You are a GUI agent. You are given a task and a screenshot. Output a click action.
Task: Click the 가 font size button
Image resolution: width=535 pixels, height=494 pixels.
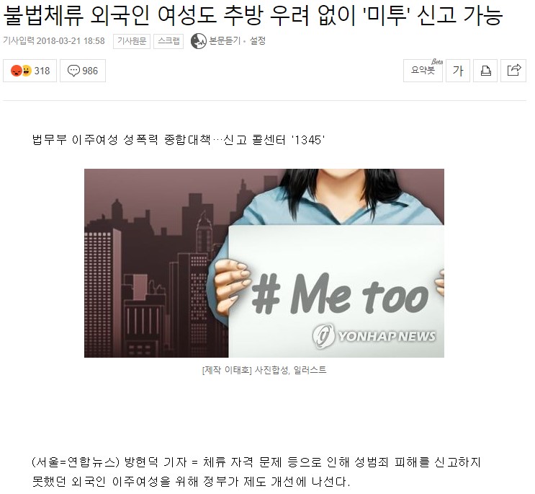pos(458,71)
